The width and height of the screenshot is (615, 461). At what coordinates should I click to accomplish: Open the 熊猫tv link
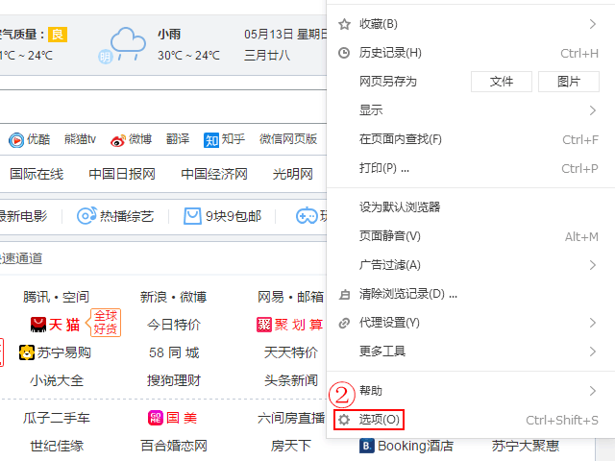(80, 139)
